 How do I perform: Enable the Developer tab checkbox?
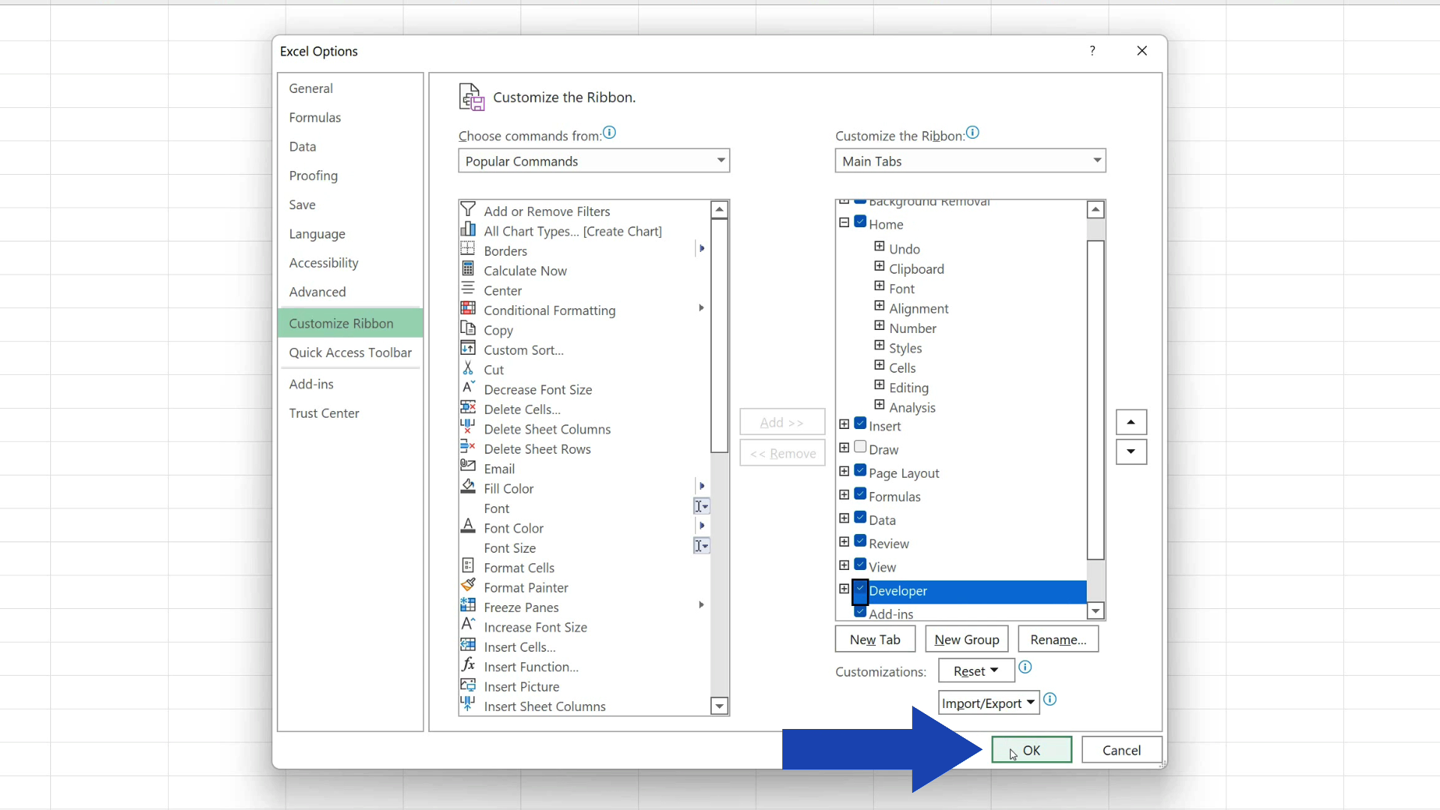tap(859, 589)
